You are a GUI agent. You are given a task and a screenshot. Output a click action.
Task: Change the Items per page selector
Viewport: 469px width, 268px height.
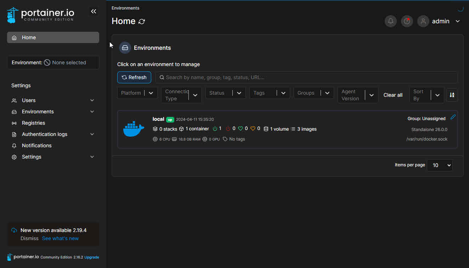point(440,165)
